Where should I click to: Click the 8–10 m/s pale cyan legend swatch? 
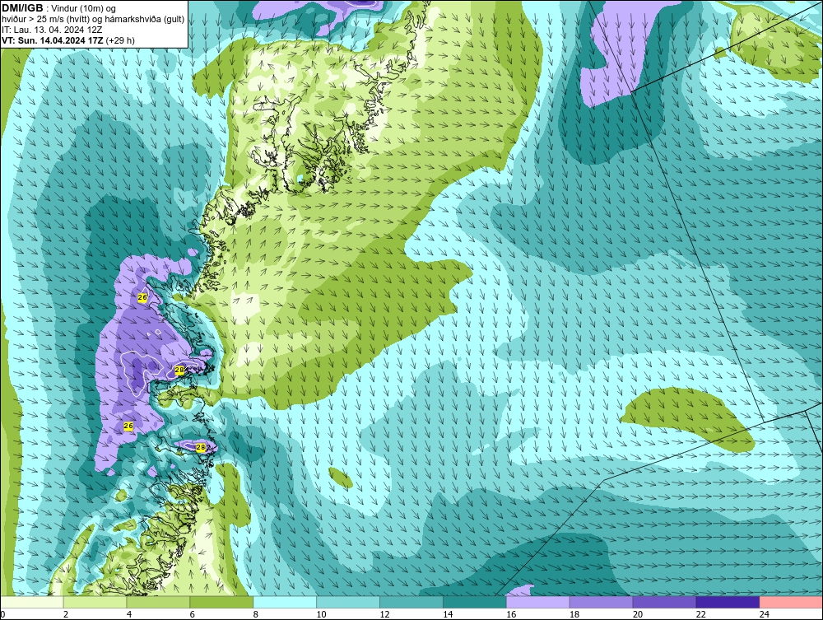tap(285, 602)
